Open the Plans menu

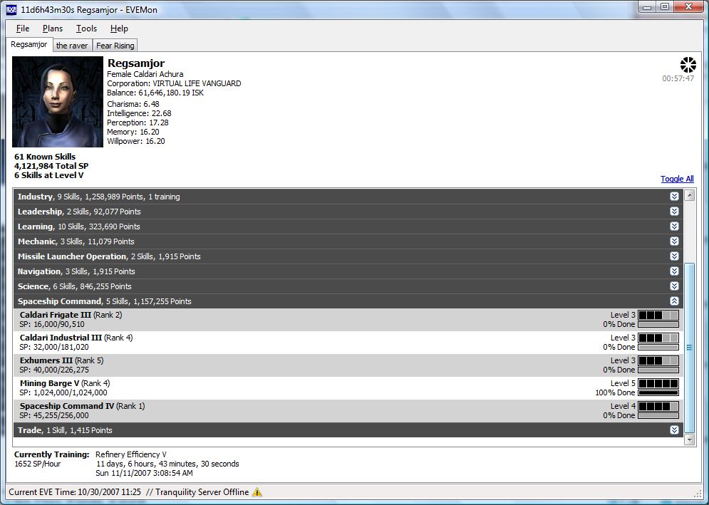(x=53, y=28)
